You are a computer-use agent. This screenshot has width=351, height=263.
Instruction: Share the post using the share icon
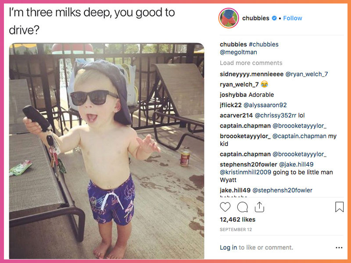(259, 207)
